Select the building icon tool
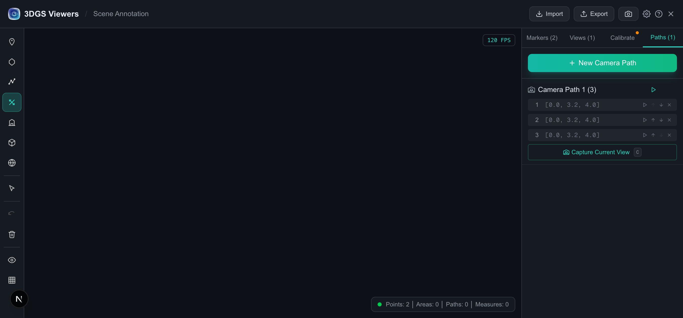The height and width of the screenshot is (318, 683). [x=12, y=122]
